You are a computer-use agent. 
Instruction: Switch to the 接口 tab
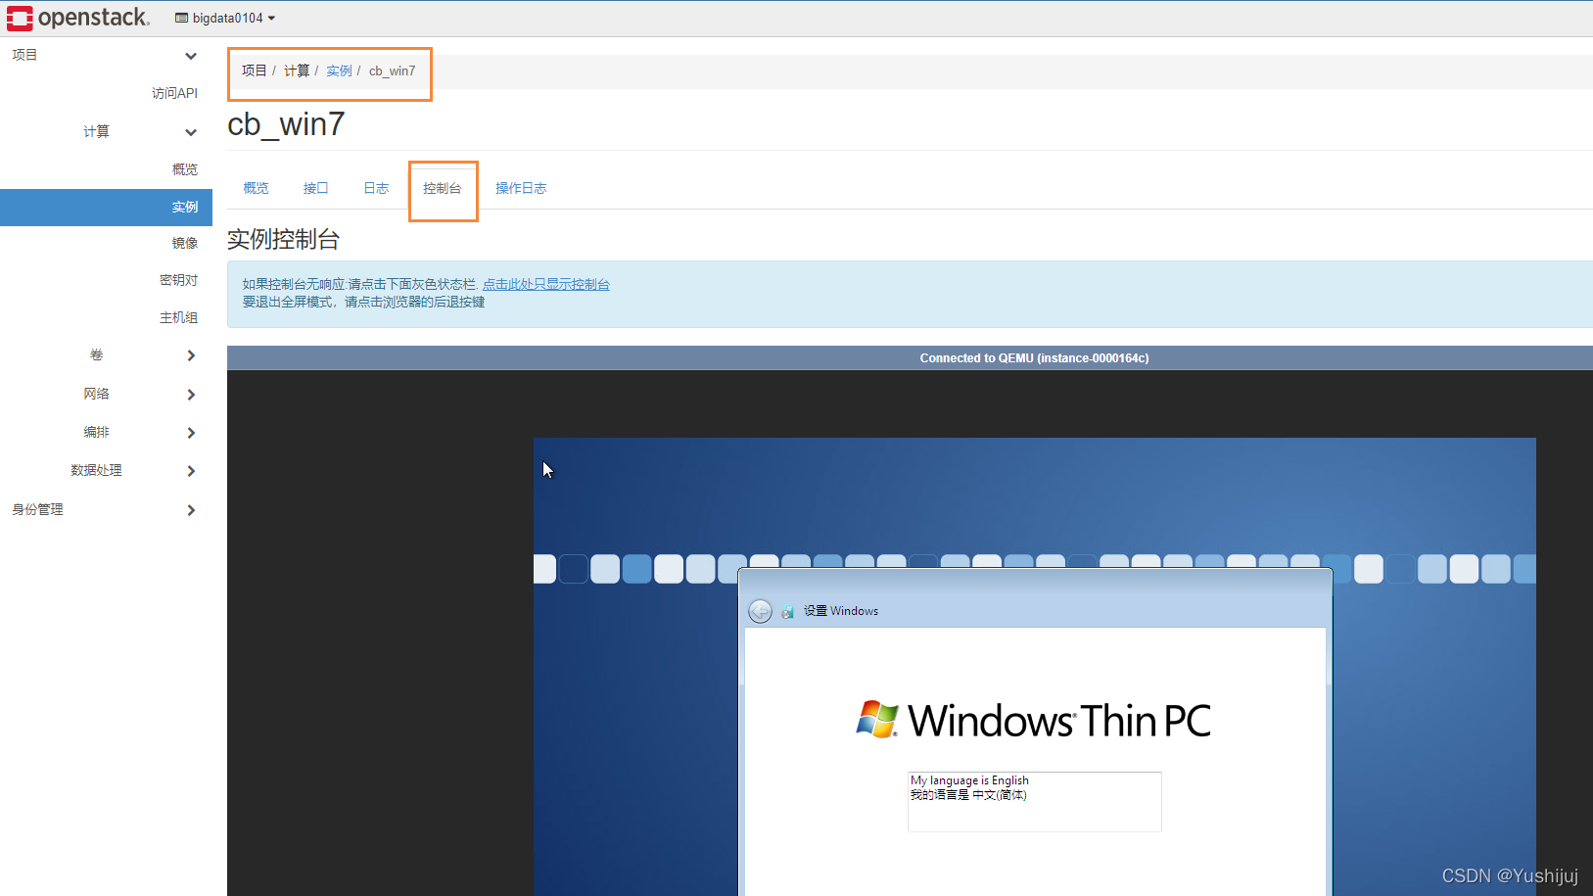tap(315, 188)
